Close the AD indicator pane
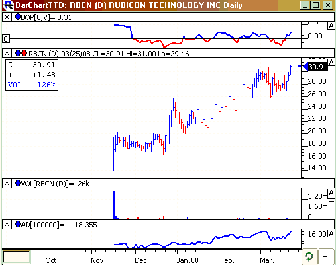This screenshot has height=265, width=336. (x=7, y=225)
